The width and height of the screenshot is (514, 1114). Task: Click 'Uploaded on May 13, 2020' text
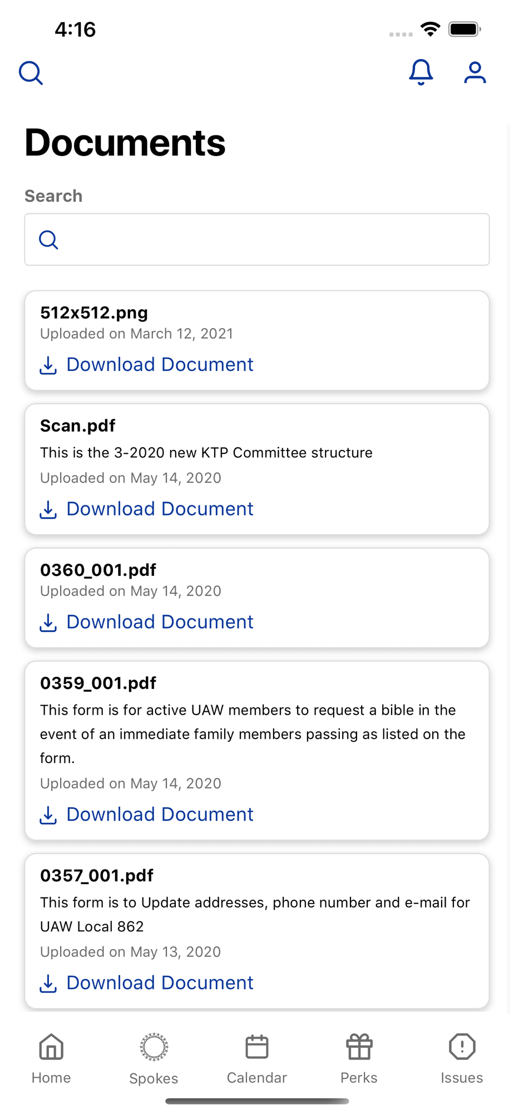131,952
